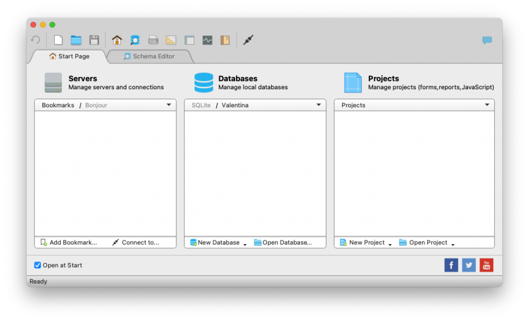Screen dimensions: 529x322
Task: Click the empty Projects list area
Action: tap(414, 173)
